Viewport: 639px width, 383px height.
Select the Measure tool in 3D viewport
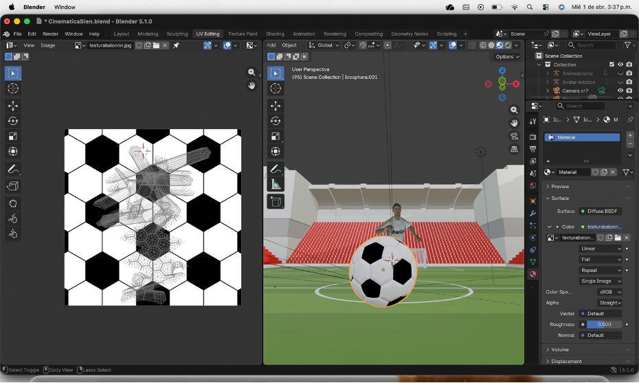pyautogui.click(x=276, y=184)
